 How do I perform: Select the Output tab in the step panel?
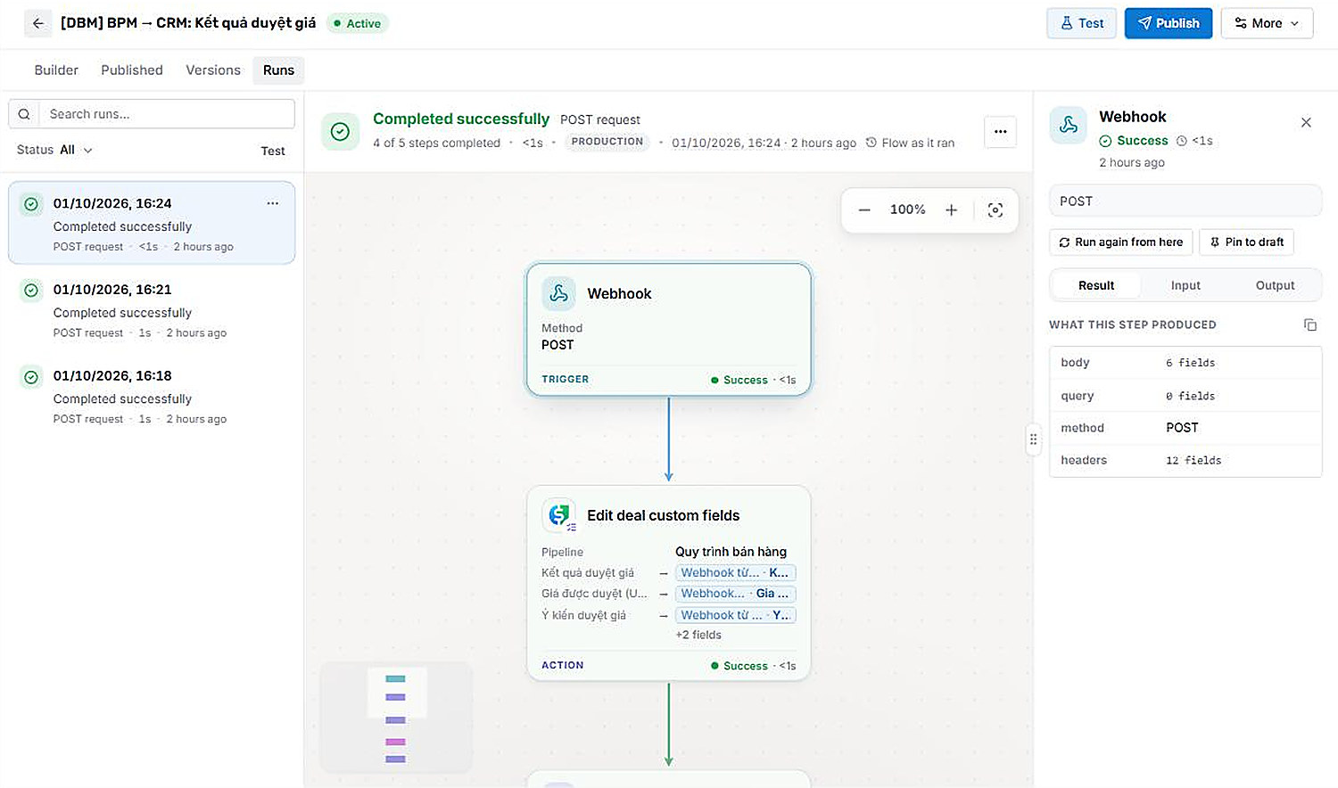pos(1275,285)
